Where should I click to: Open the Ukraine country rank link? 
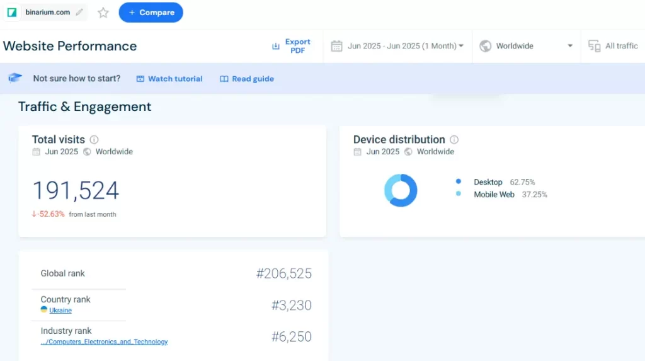pyautogui.click(x=60, y=311)
